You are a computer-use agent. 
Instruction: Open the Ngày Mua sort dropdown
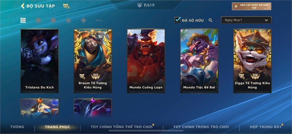pyautogui.click(x=246, y=20)
